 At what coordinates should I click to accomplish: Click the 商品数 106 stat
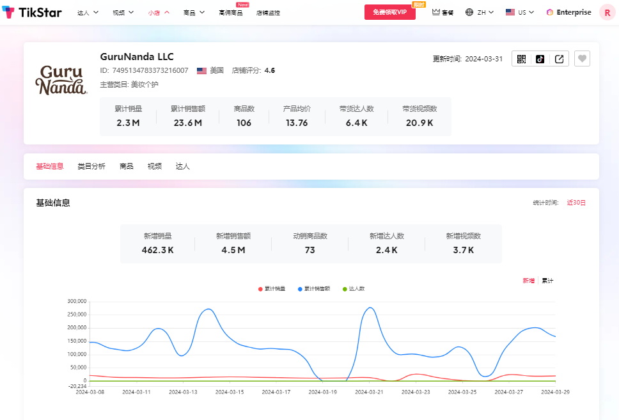pyautogui.click(x=244, y=116)
